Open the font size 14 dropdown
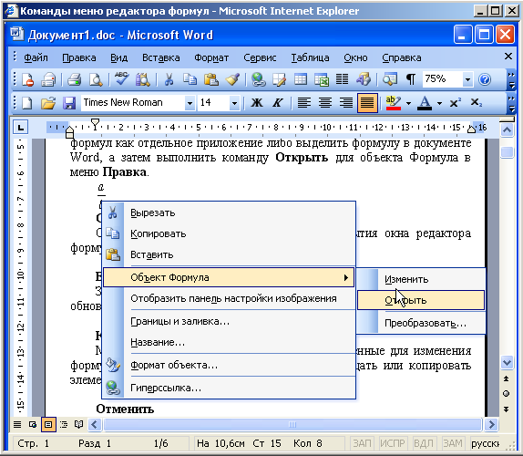The height and width of the screenshot is (456, 523). pos(234,103)
